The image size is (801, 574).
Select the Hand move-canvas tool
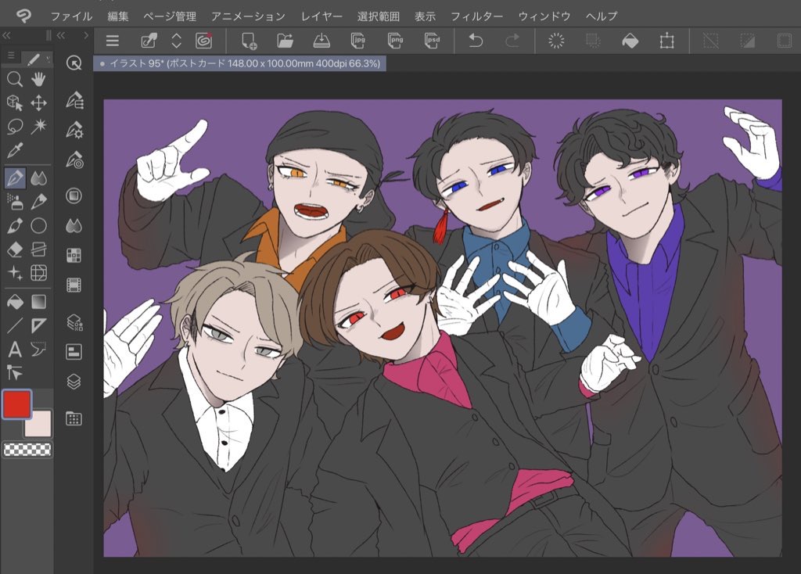tap(38, 79)
